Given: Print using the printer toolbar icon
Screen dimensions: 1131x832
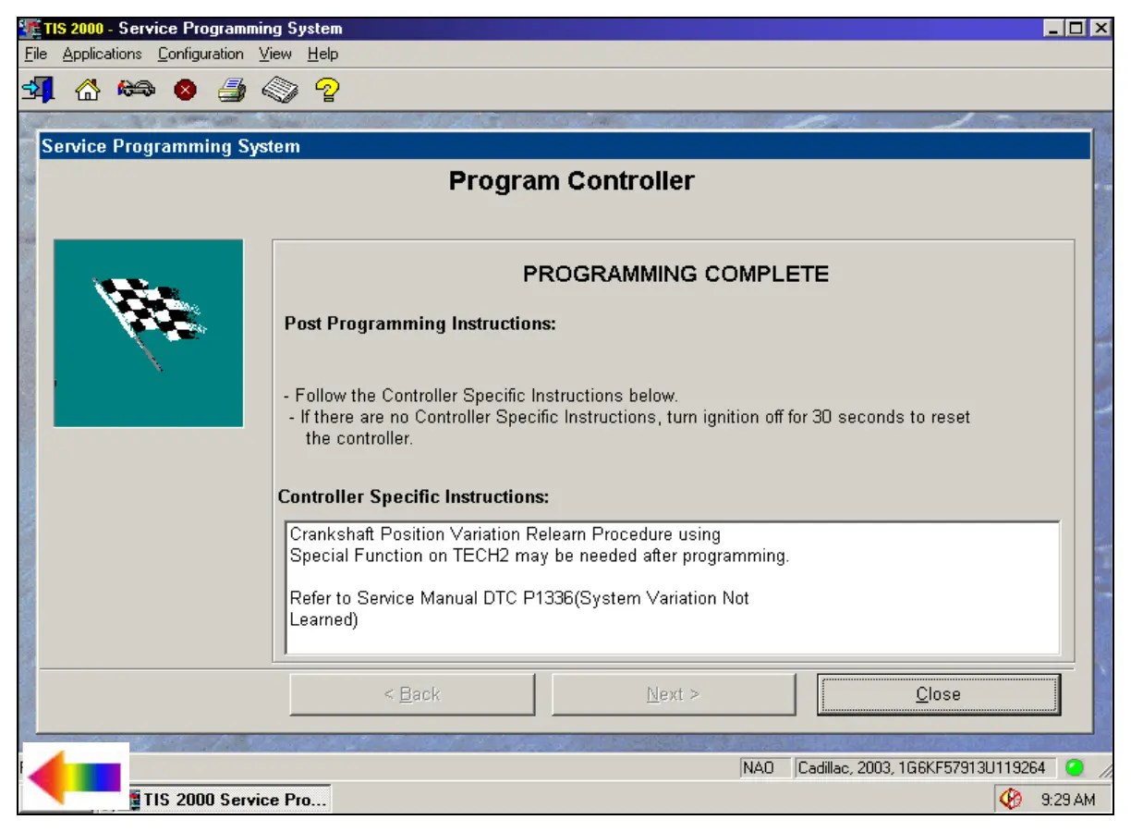Looking at the screenshot, I should (232, 91).
